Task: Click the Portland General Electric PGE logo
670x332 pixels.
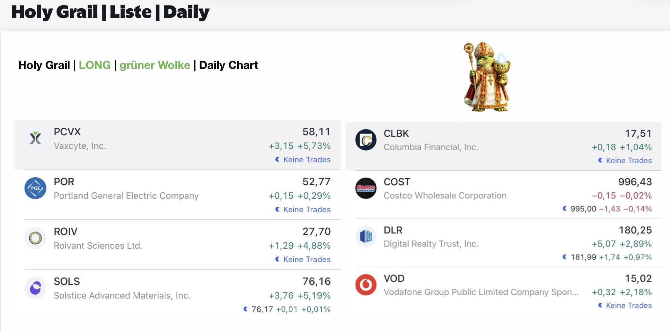Action: pos(35,188)
